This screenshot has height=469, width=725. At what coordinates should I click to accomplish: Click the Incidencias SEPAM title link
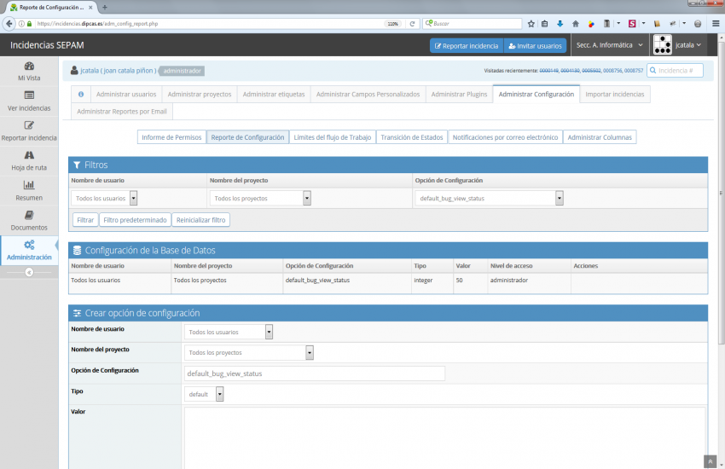47,45
